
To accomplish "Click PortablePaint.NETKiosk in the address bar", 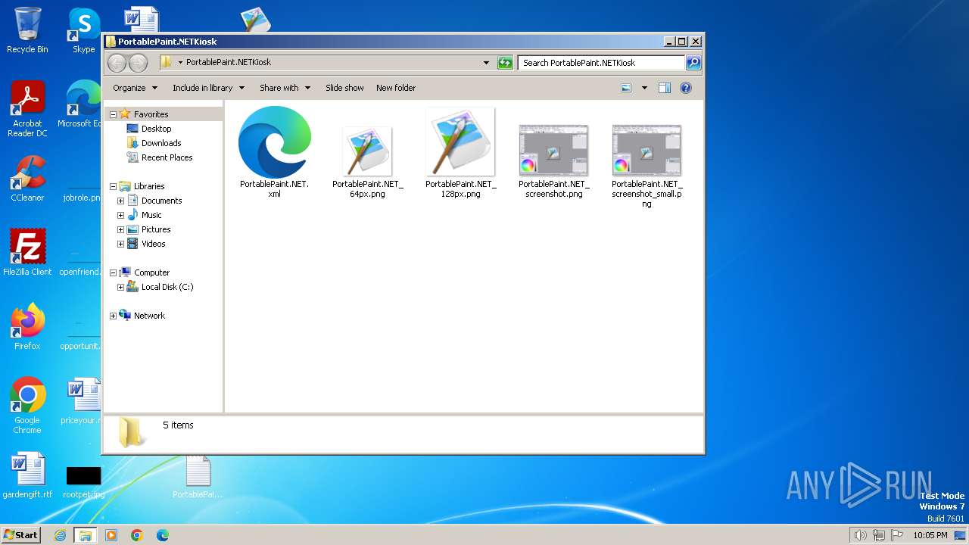I will (229, 63).
